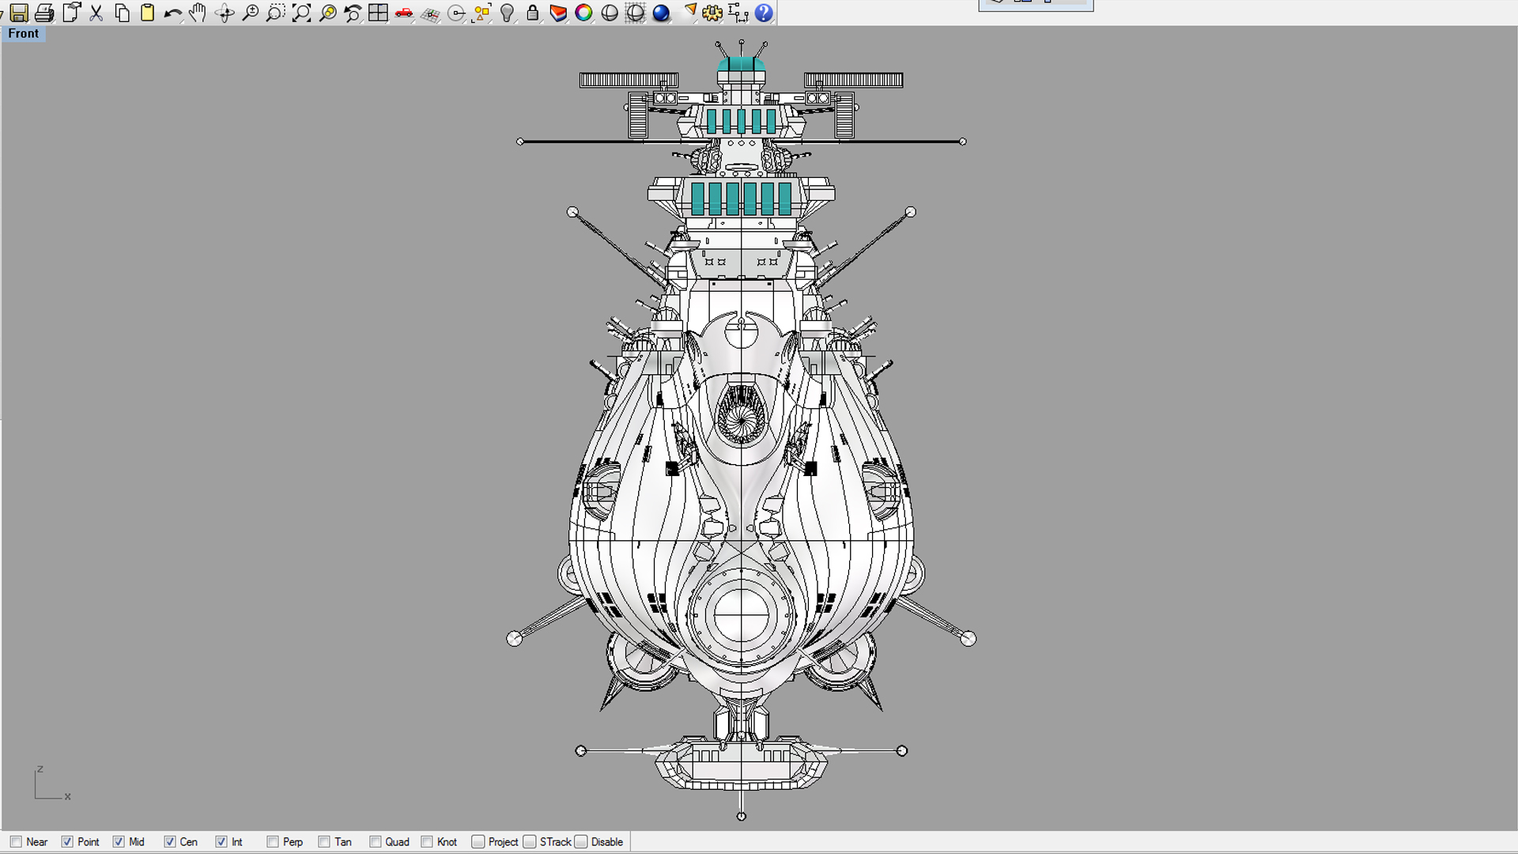Screen dimensions: 1518x854
Task: Click the Copy icon
Action: (122, 13)
